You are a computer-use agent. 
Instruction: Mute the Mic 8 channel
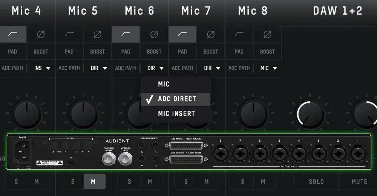point(264,182)
